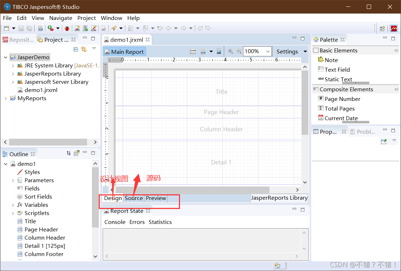Pin open the Basic Elements palette drawer
The image size is (401, 271).
(x=396, y=50)
